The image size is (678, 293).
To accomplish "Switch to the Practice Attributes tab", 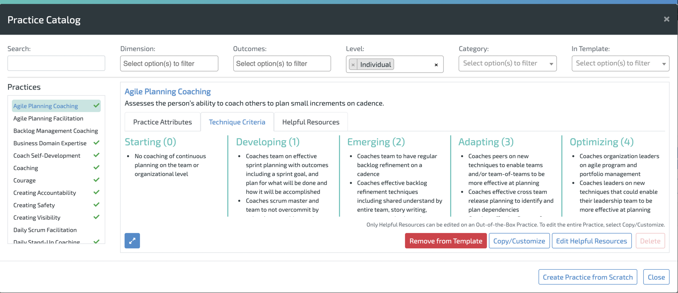I will tap(162, 122).
